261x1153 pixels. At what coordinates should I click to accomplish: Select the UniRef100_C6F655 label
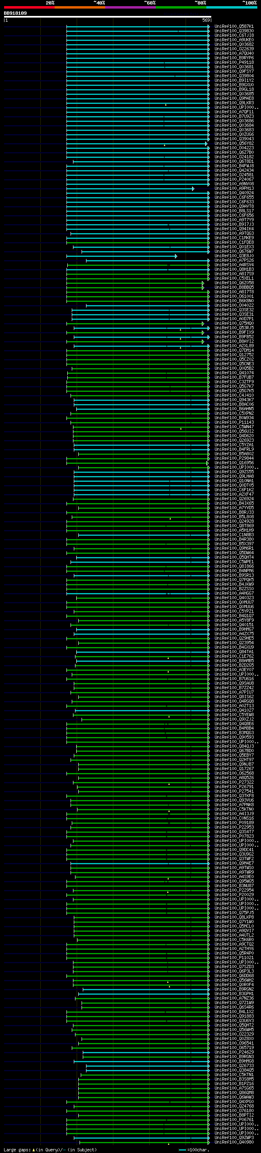(234, 198)
